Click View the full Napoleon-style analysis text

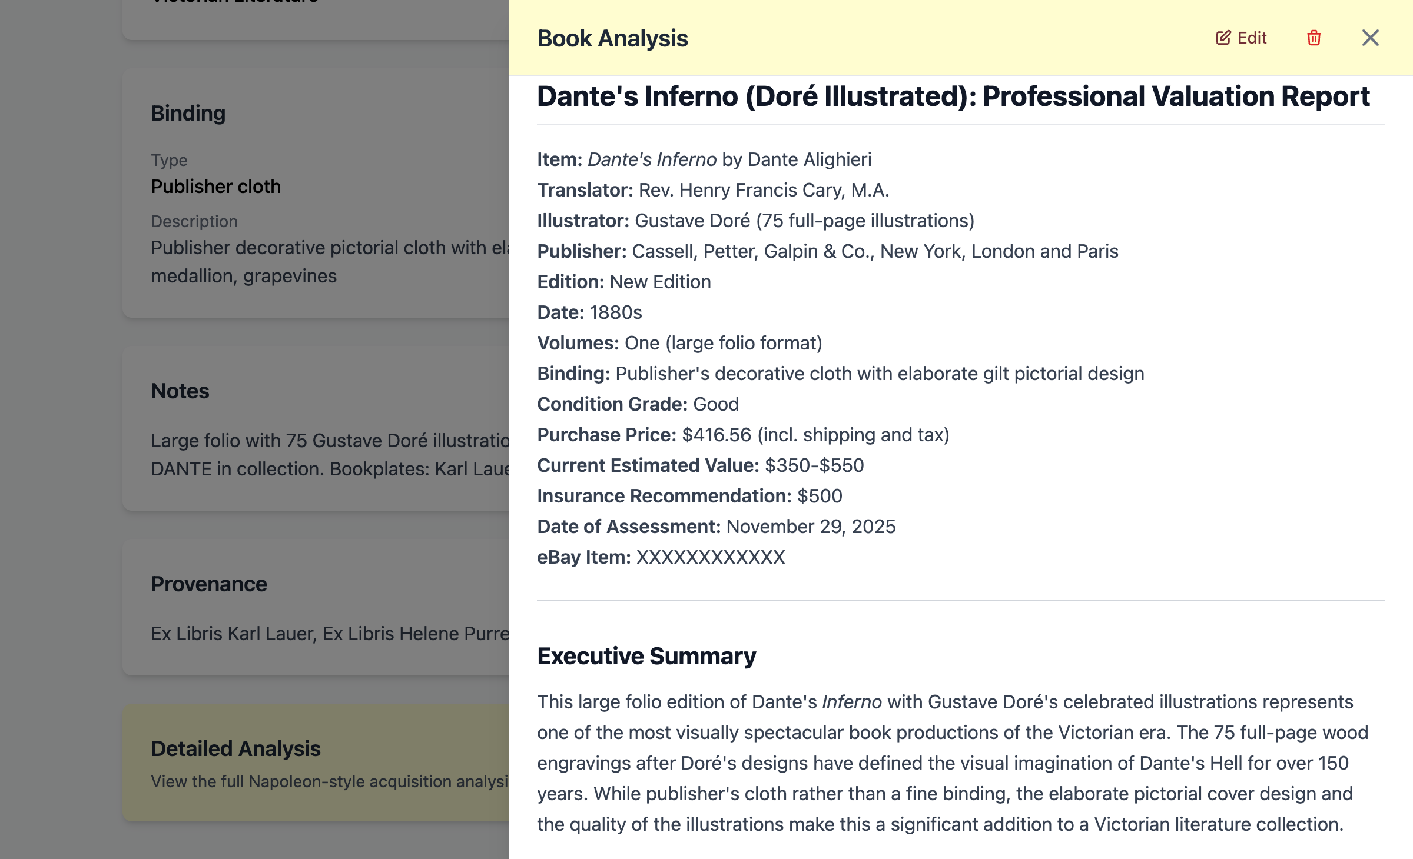point(329,781)
